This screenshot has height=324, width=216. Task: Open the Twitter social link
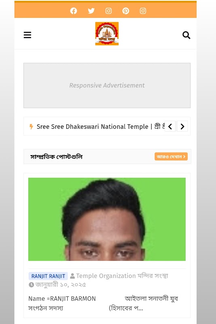[x=91, y=11]
